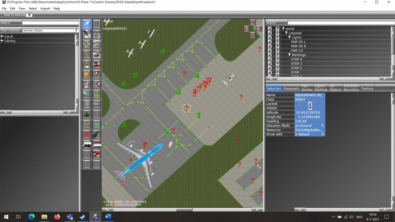This screenshot has height=222, width=395.
Task: Toggle lock for the world row
Action: click(270, 29)
